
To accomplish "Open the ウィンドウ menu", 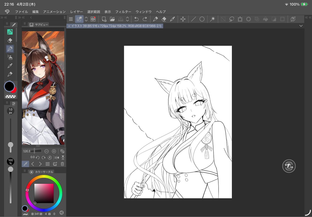I will 144,12.
